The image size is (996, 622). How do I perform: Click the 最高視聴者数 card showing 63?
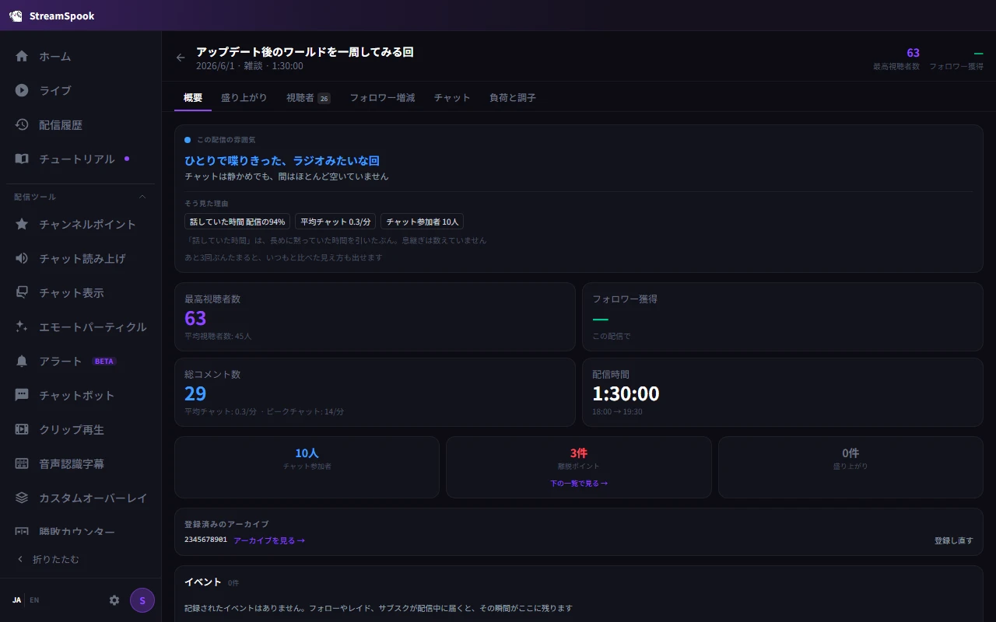click(x=375, y=317)
